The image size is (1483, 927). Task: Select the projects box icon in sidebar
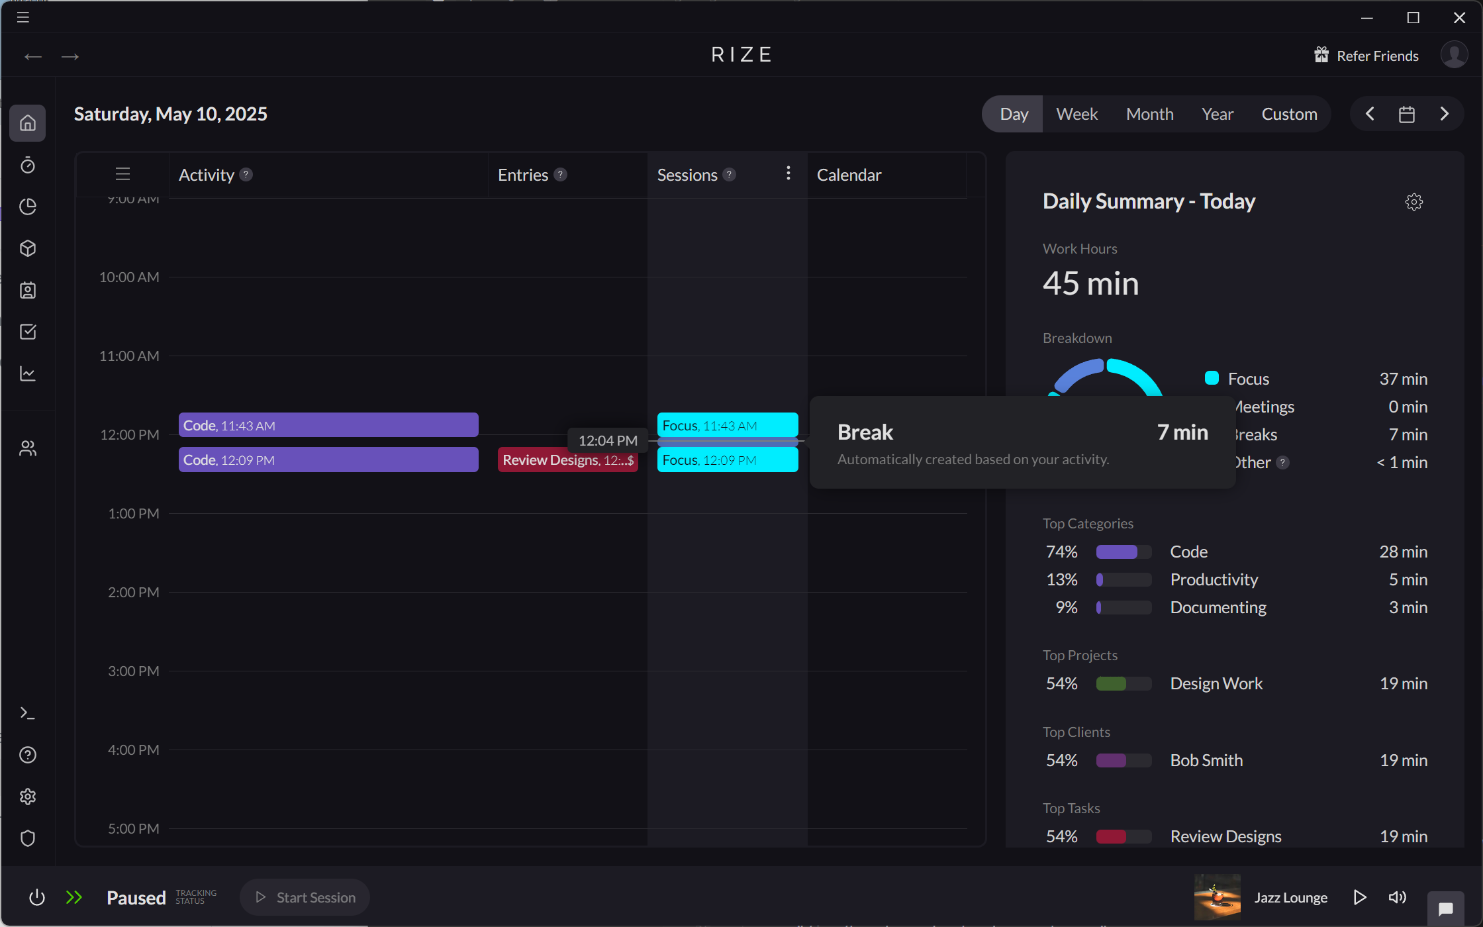tap(28, 248)
